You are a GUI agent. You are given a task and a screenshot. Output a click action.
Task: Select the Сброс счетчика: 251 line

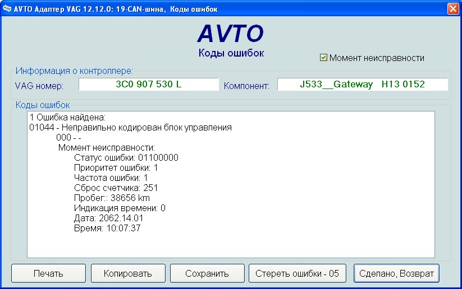pyautogui.click(x=116, y=188)
